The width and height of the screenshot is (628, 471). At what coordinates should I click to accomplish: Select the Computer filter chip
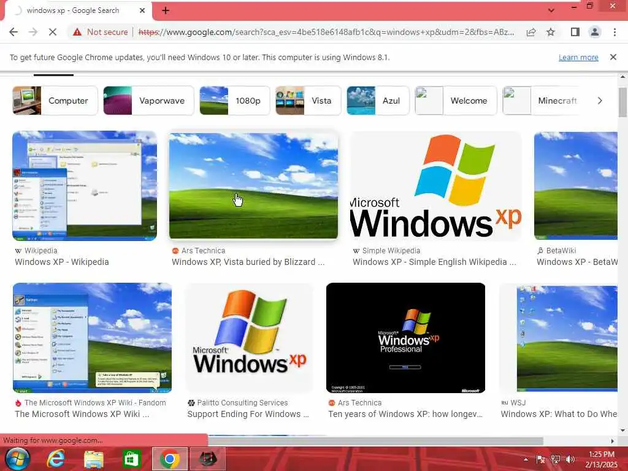pyautogui.click(x=55, y=101)
